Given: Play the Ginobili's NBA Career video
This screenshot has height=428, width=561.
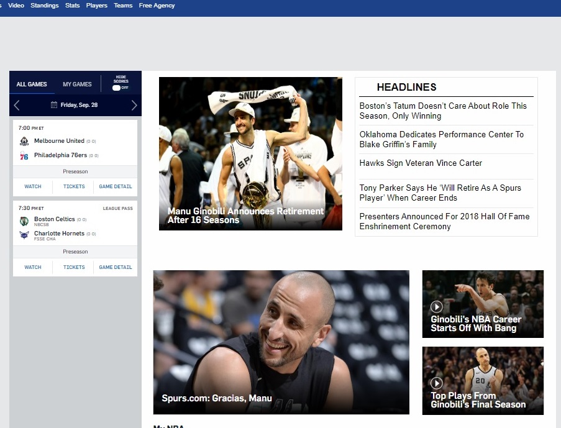Looking at the screenshot, I should [x=437, y=306].
